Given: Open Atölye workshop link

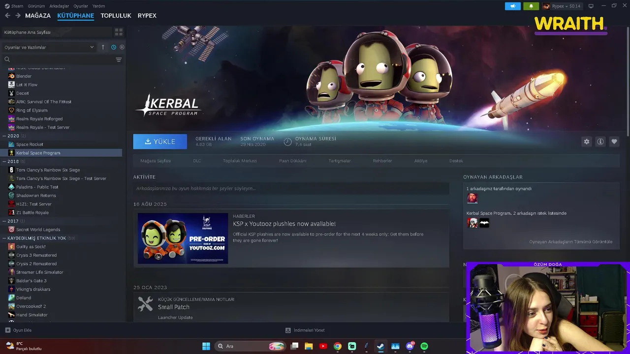Looking at the screenshot, I should point(421,161).
